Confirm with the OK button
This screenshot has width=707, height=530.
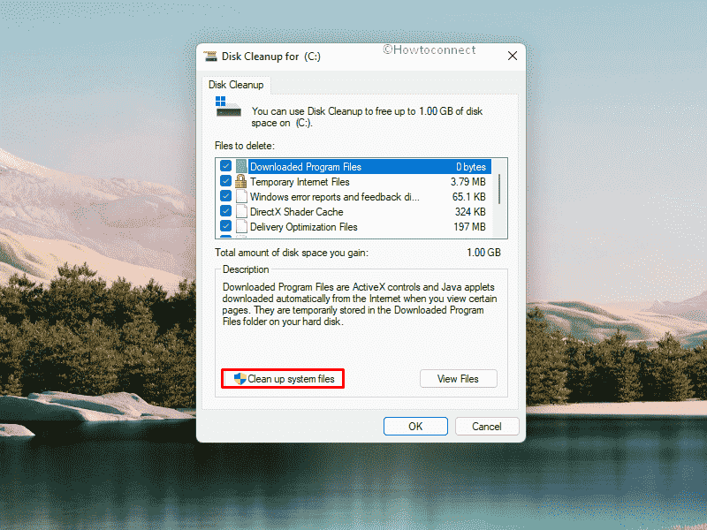[415, 427]
